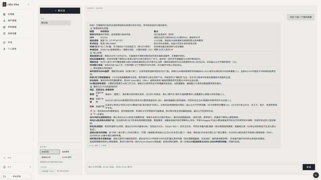321x180 pixels.
Task: Open 系统设置 system settings
Action: point(16,34)
